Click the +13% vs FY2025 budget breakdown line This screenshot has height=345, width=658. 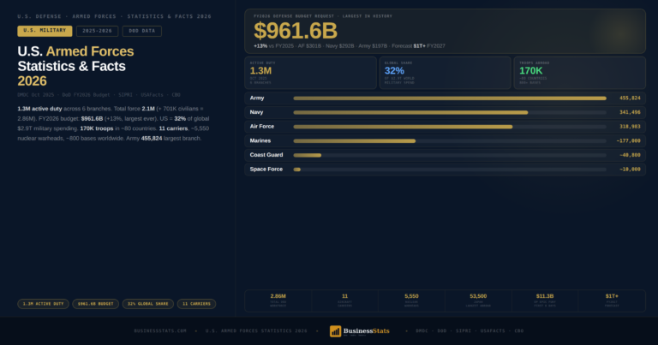(x=350, y=46)
